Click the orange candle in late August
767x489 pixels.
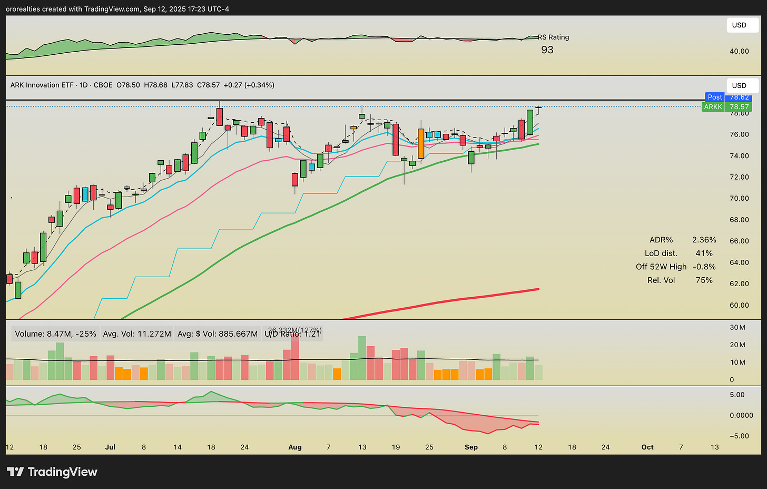coord(421,143)
